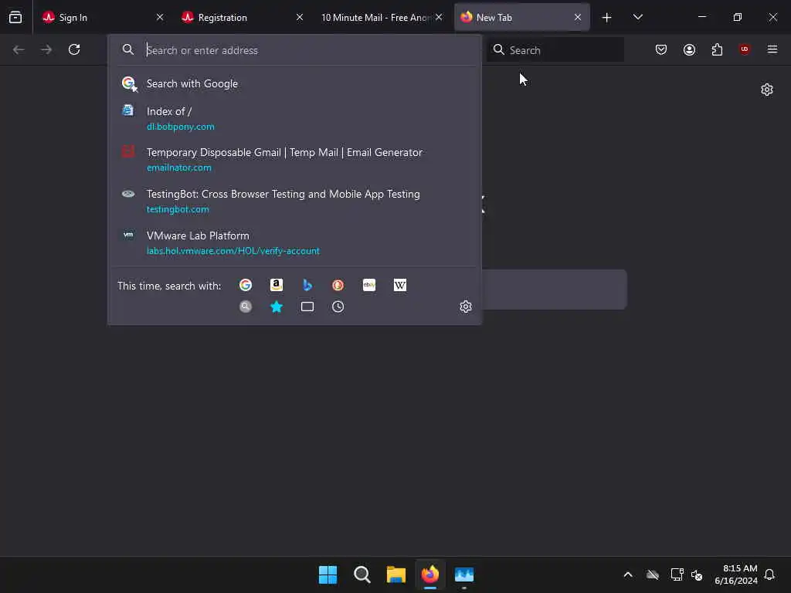Show hidden system tray icons
This screenshot has height=593, width=791.
(x=628, y=574)
